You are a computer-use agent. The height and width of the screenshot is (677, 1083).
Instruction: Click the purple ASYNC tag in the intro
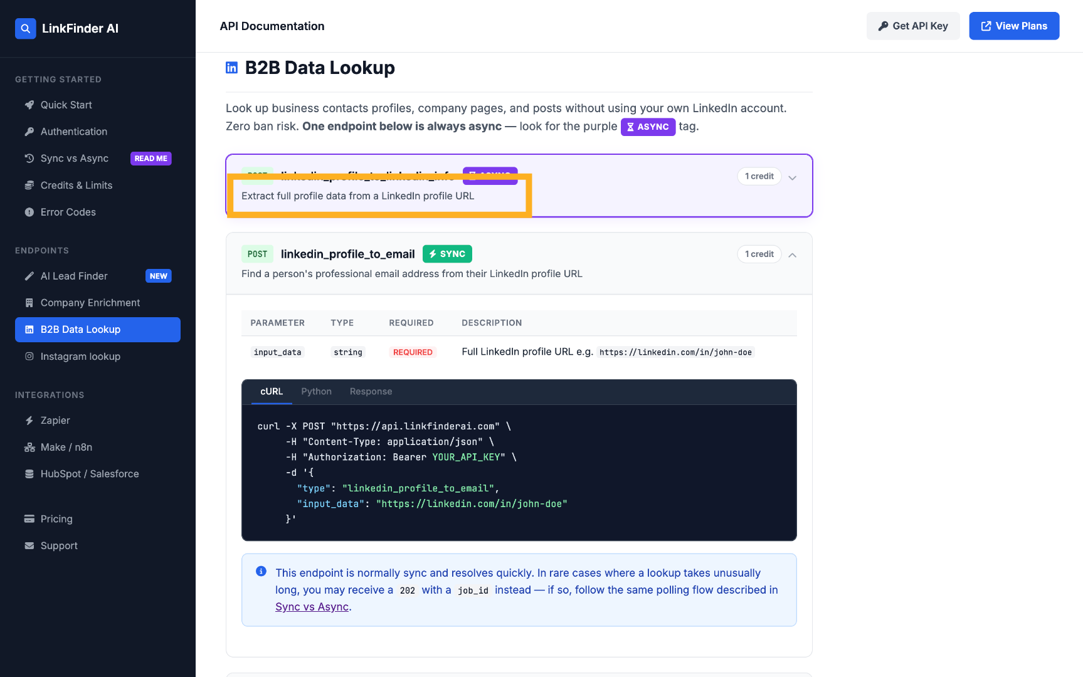[x=648, y=127]
